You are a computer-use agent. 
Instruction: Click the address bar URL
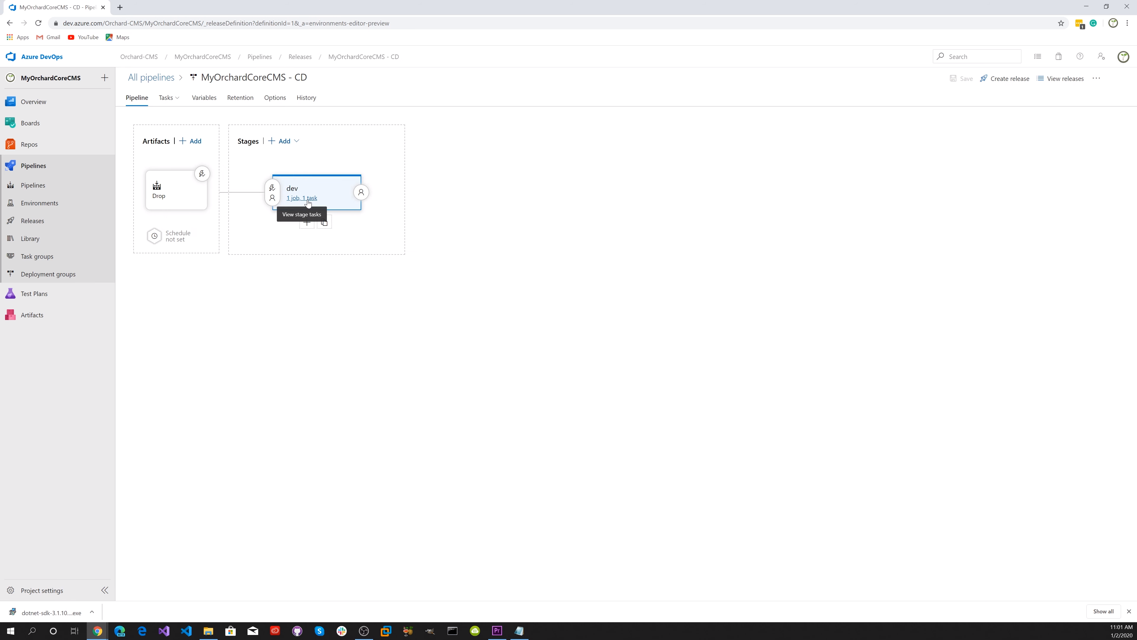point(226,23)
